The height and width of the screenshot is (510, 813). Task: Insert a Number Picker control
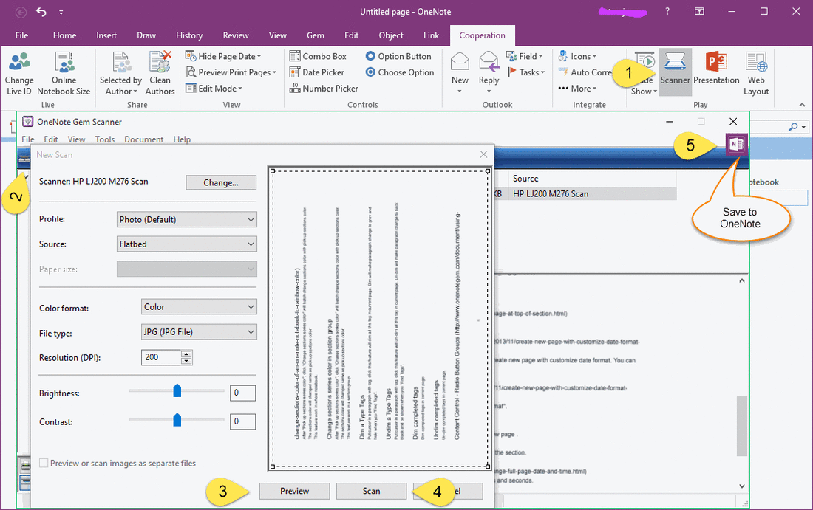point(324,89)
